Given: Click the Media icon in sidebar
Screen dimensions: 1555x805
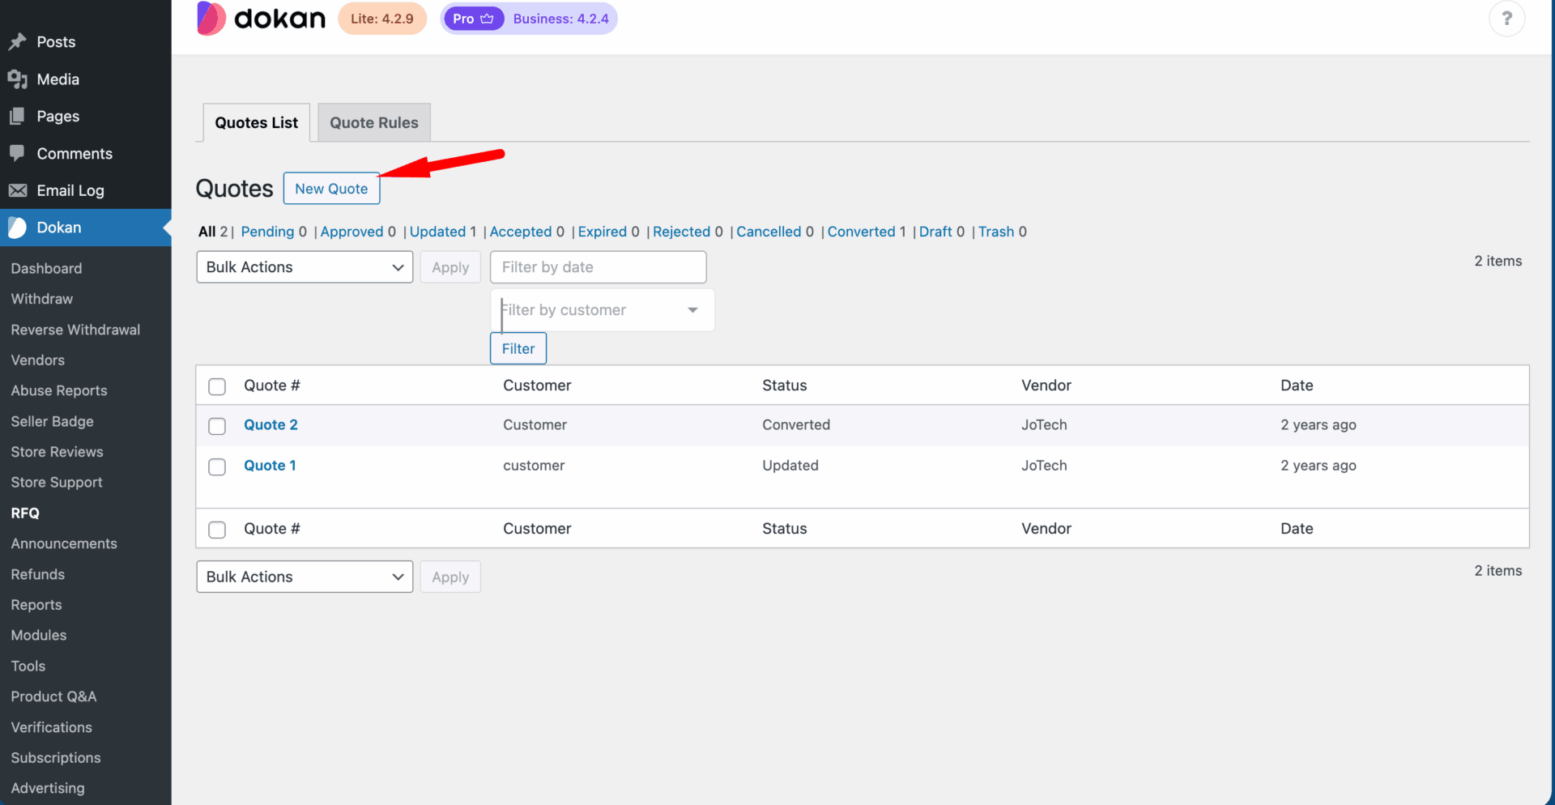Looking at the screenshot, I should tap(18, 79).
